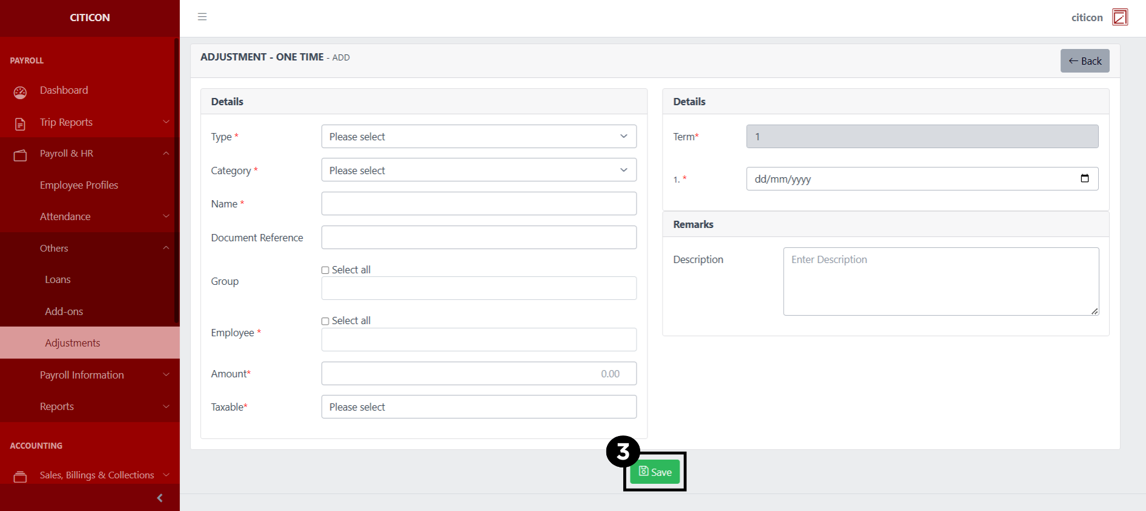Go to Loans menu item
This screenshot has height=511, width=1146.
click(x=58, y=279)
